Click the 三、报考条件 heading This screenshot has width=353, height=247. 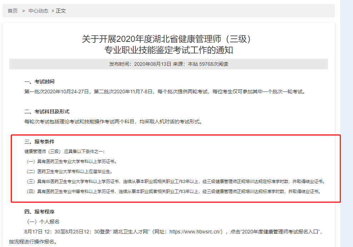point(39,142)
